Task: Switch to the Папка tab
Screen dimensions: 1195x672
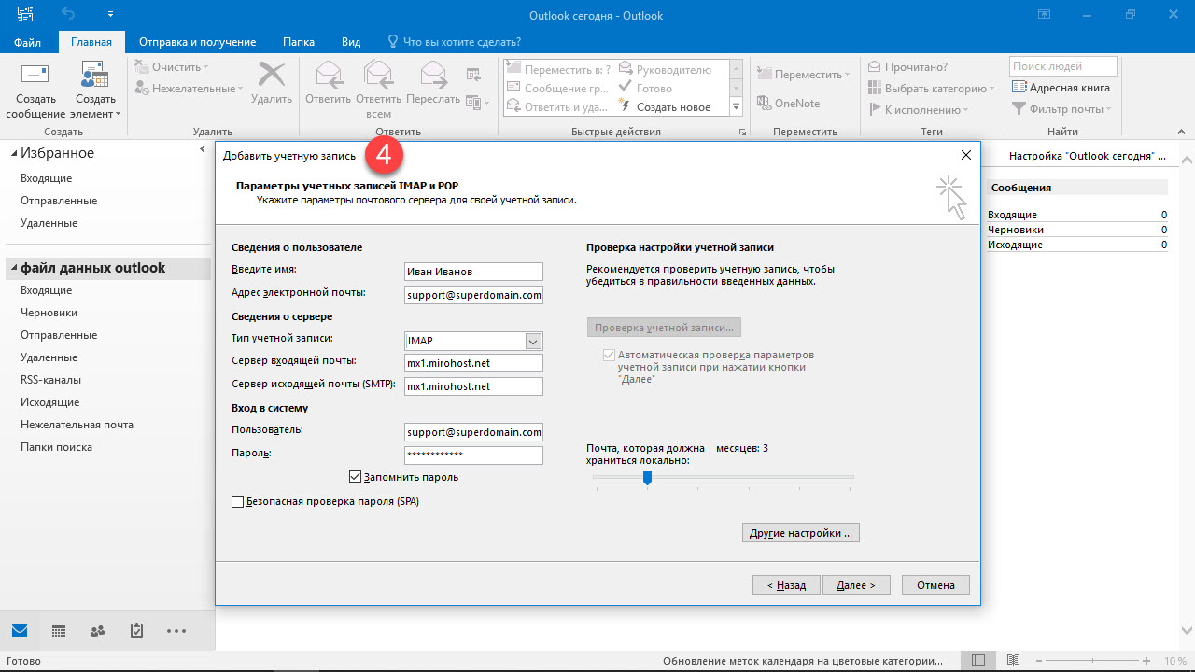Action: tap(299, 42)
